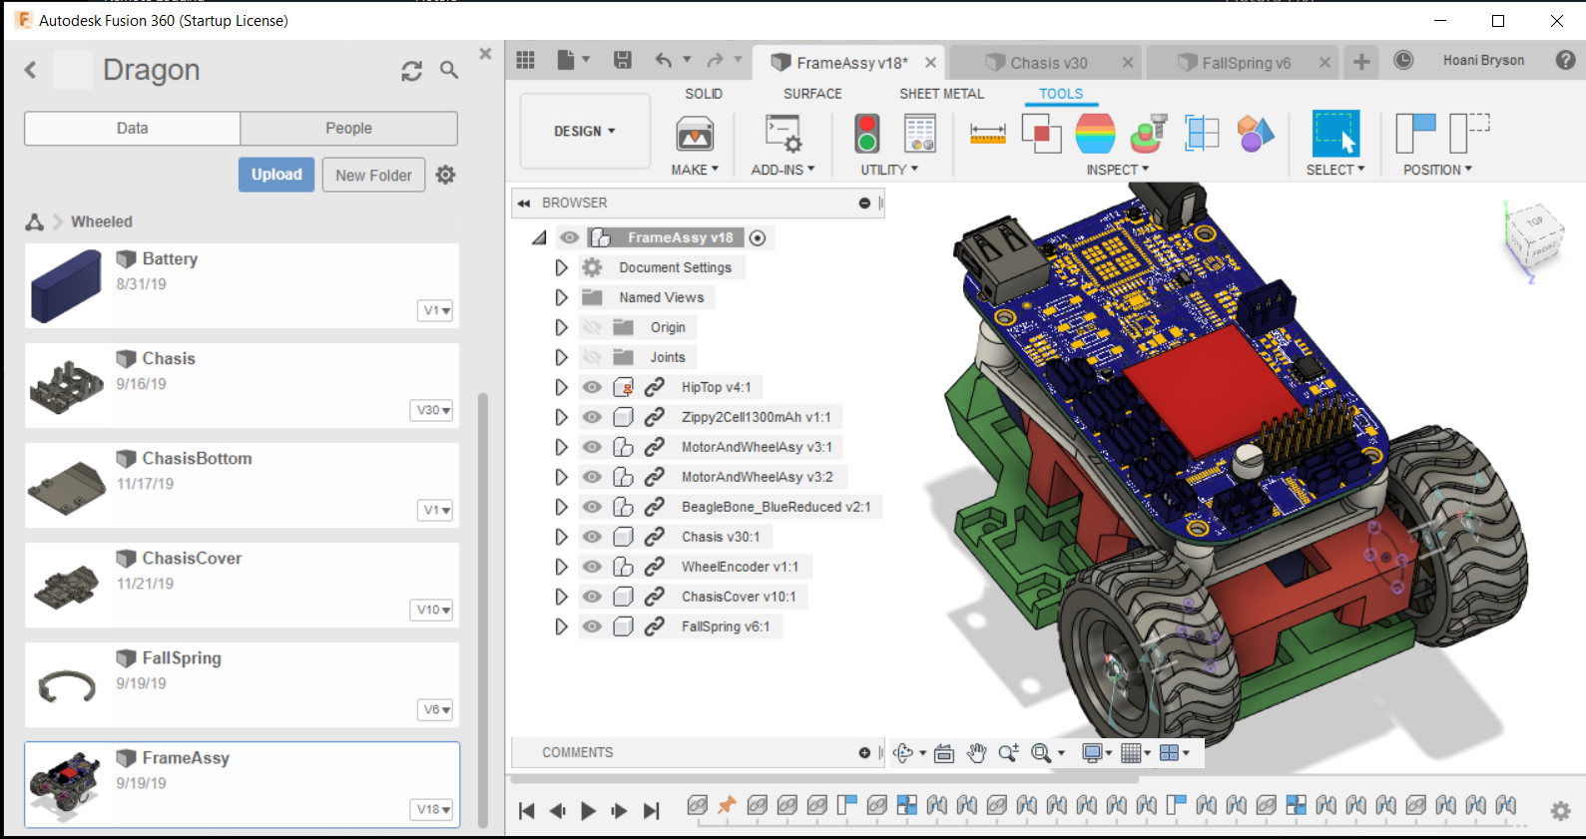Close the Chasis v30 document tab
Screen dimensions: 1586x839
(x=1127, y=62)
